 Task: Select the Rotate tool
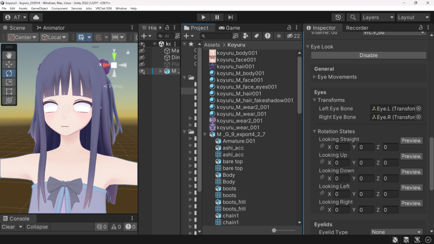point(9,73)
